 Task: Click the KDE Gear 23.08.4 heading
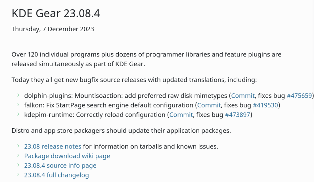pyautogui.click(x=56, y=14)
